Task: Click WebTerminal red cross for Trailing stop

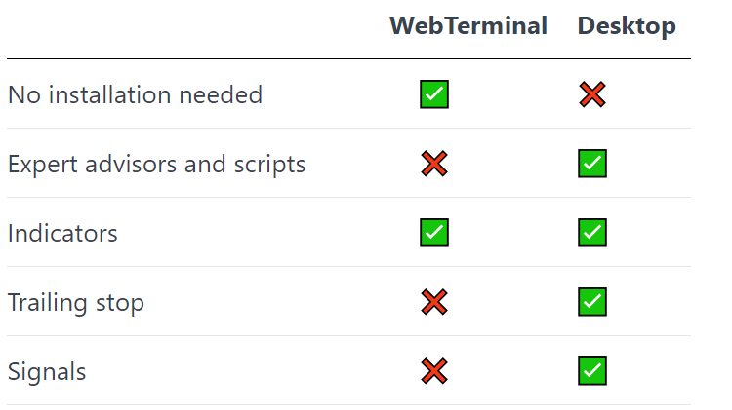Action: [x=434, y=302]
